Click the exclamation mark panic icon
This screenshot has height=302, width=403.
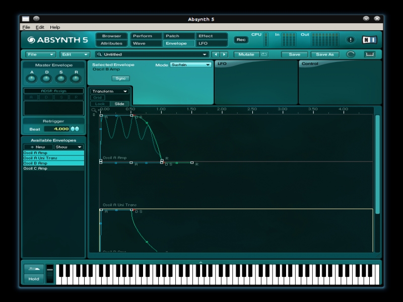(x=351, y=40)
